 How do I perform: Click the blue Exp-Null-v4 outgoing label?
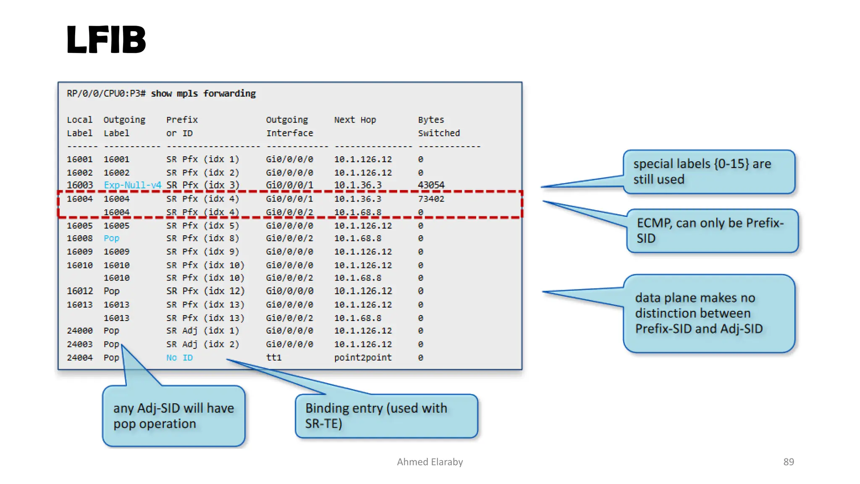point(132,185)
